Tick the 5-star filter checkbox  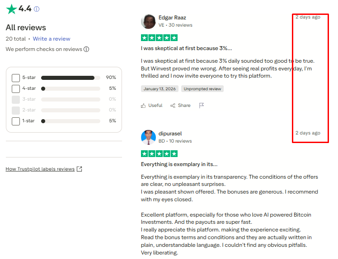(16, 78)
